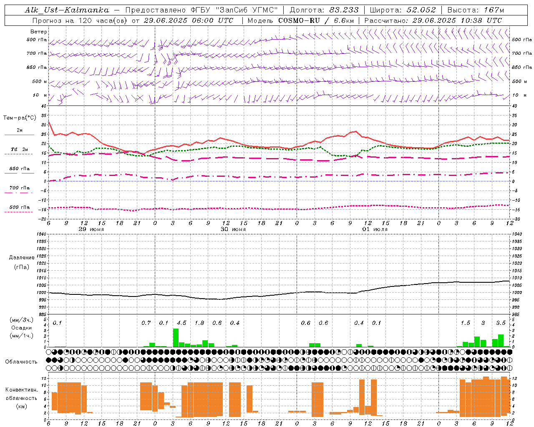Click the Ветер wind panel label

point(39,32)
